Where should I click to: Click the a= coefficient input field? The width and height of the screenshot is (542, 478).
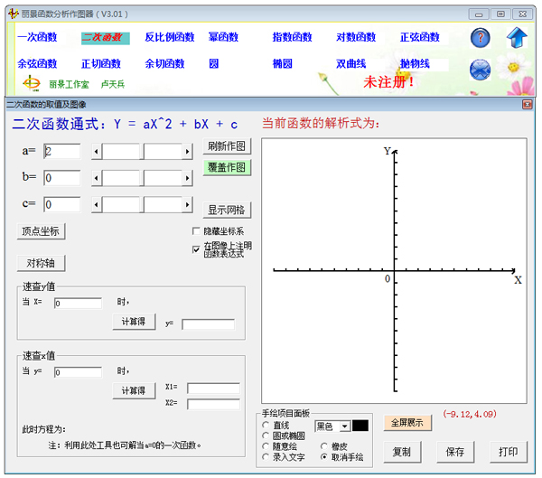61,151
